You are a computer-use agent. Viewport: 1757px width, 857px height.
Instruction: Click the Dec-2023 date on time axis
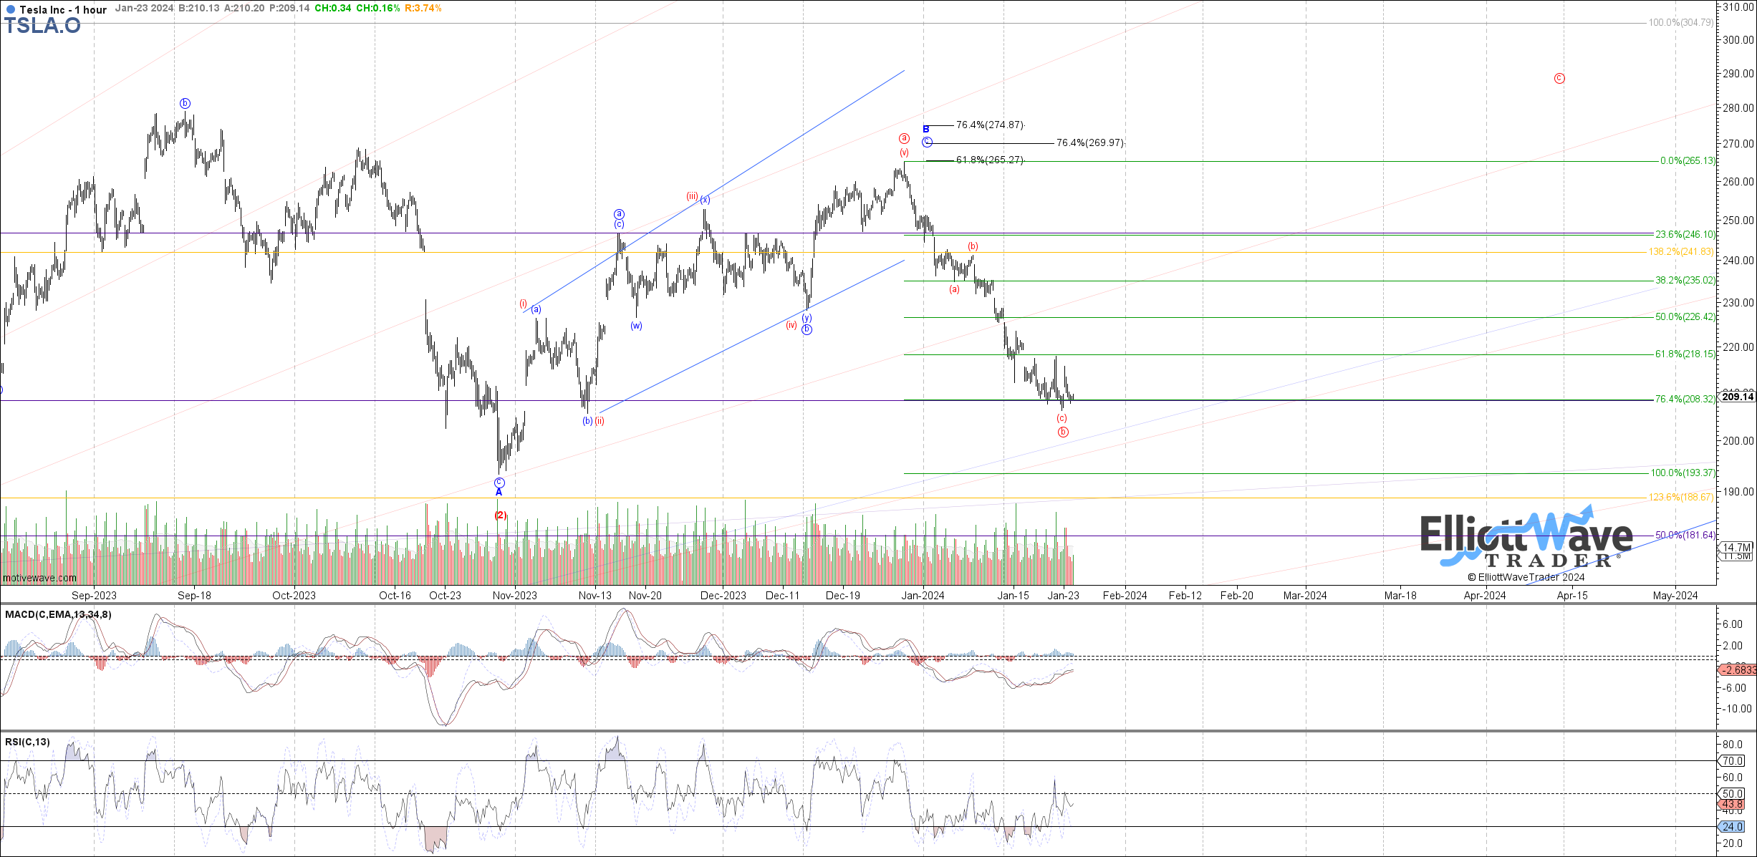[723, 596]
